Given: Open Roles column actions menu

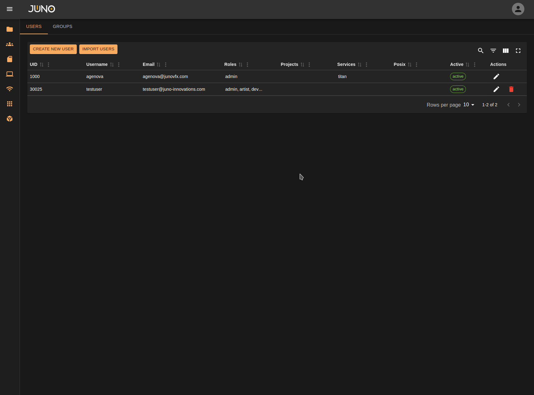Looking at the screenshot, I should tap(247, 65).
